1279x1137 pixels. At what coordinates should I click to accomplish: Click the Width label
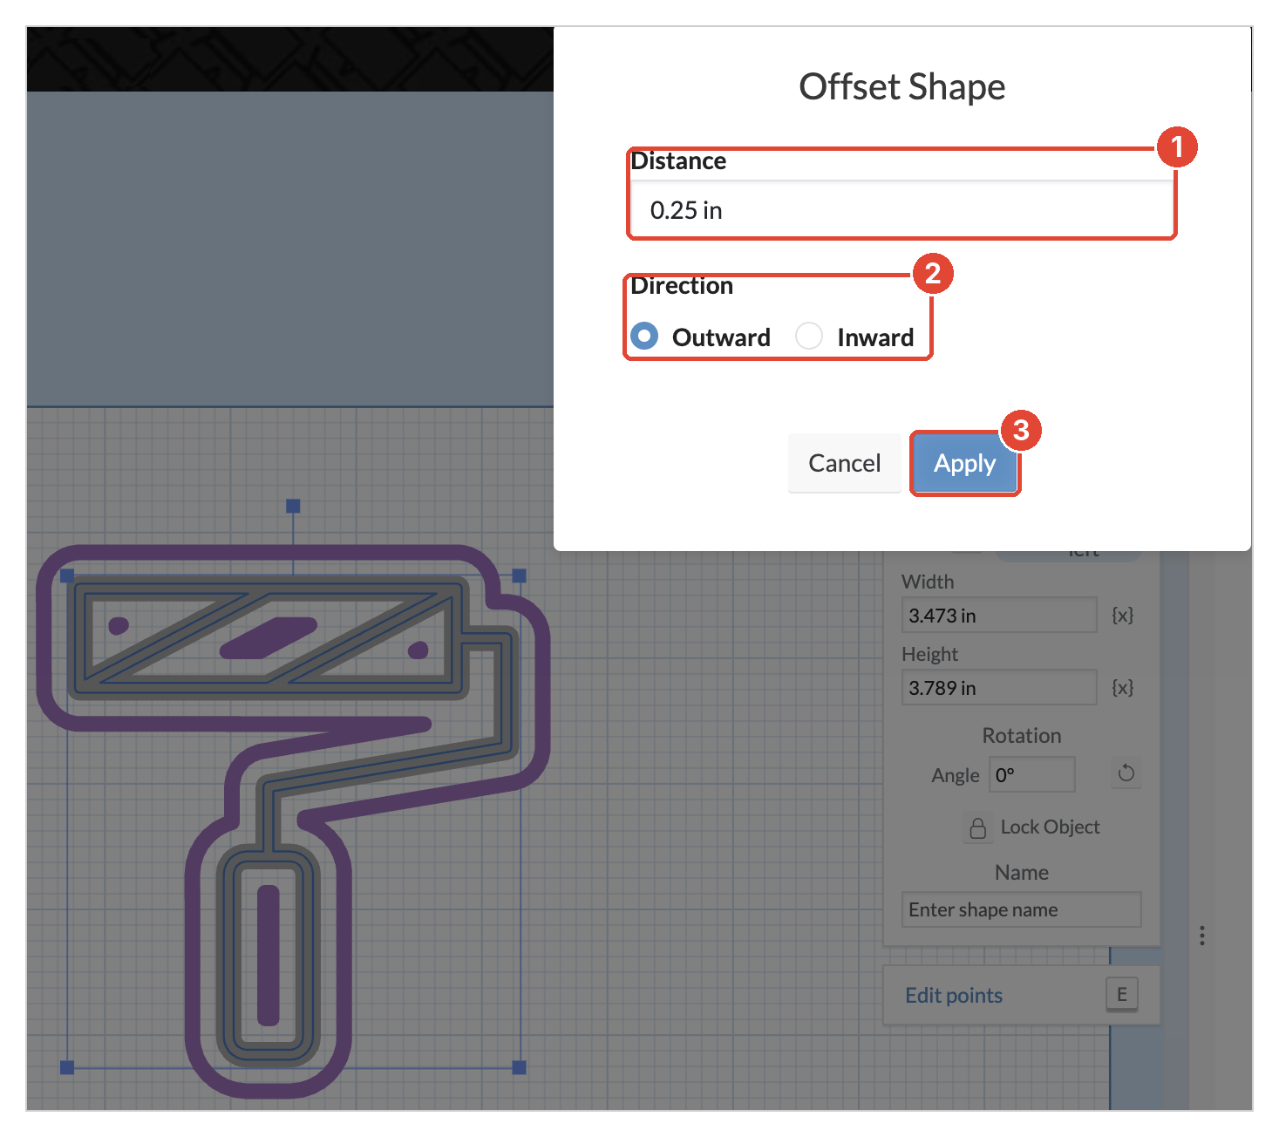928,582
